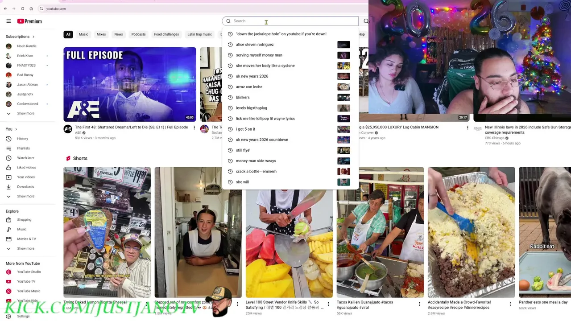
Task: Open options for Level 100 Street Vendor short
Action: 328,304
